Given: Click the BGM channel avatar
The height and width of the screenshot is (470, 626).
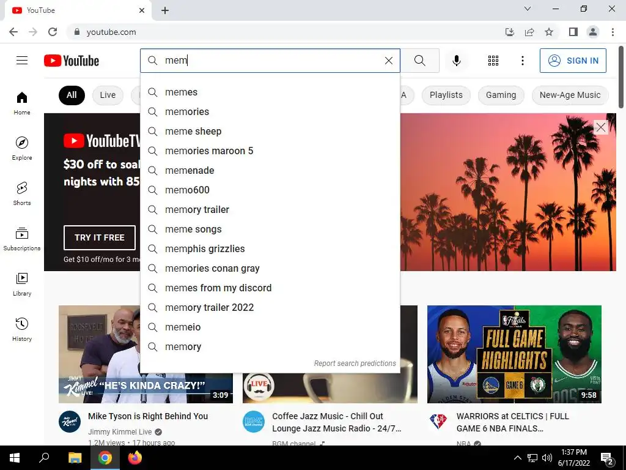Looking at the screenshot, I should tap(254, 421).
